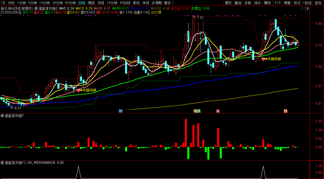Toggle the left sidebar panel icon

click(x=3, y=3)
